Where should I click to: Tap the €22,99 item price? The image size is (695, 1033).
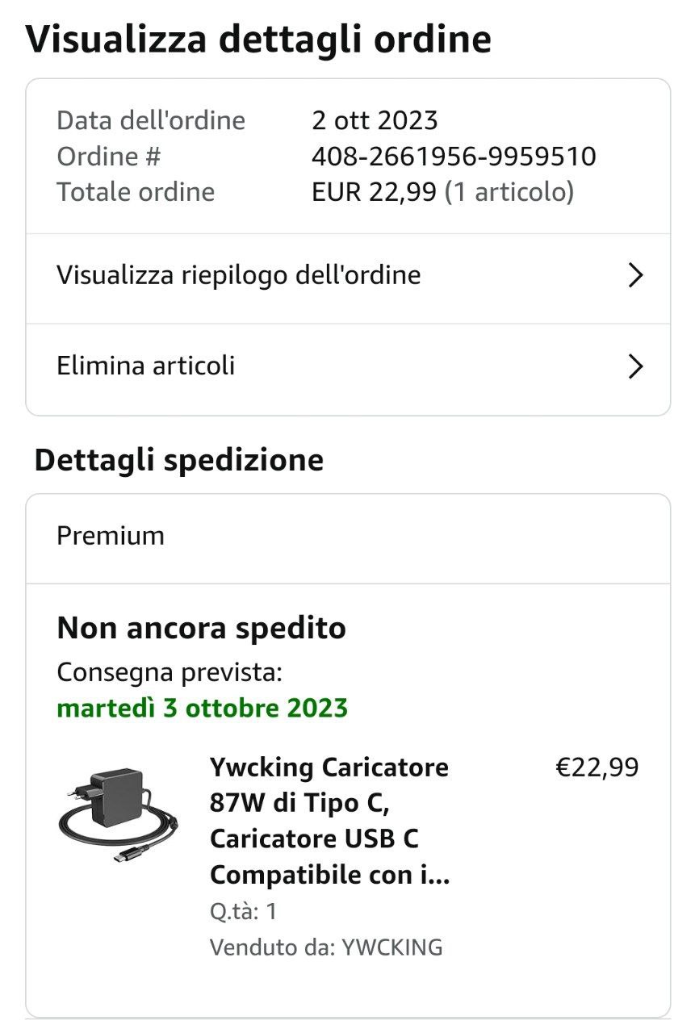[x=597, y=767]
